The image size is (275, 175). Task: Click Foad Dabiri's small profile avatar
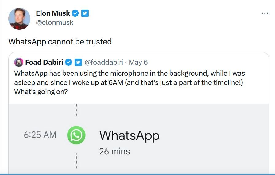(19, 62)
